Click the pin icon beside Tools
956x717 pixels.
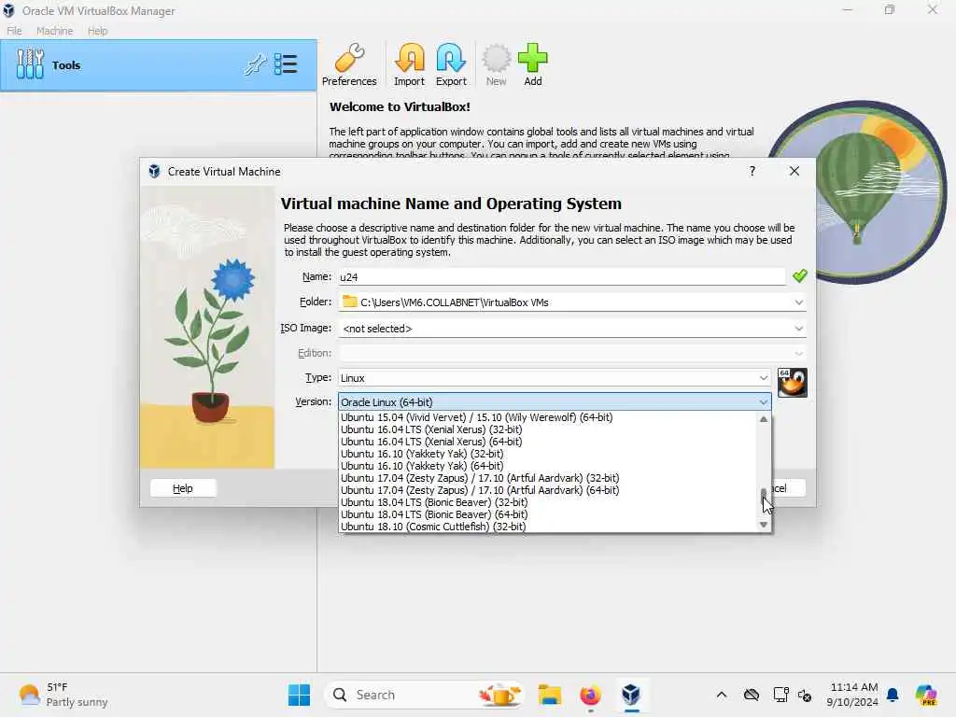(x=255, y=64)
